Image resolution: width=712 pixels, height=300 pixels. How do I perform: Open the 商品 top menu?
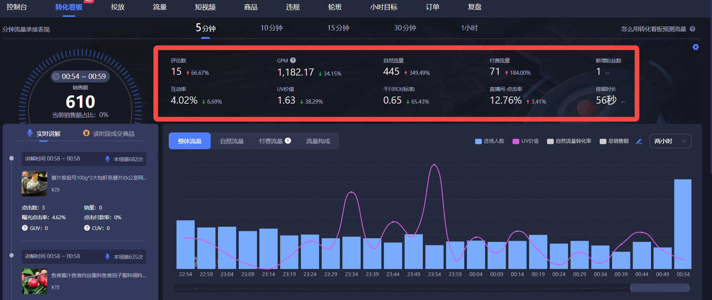click(251, 7)
